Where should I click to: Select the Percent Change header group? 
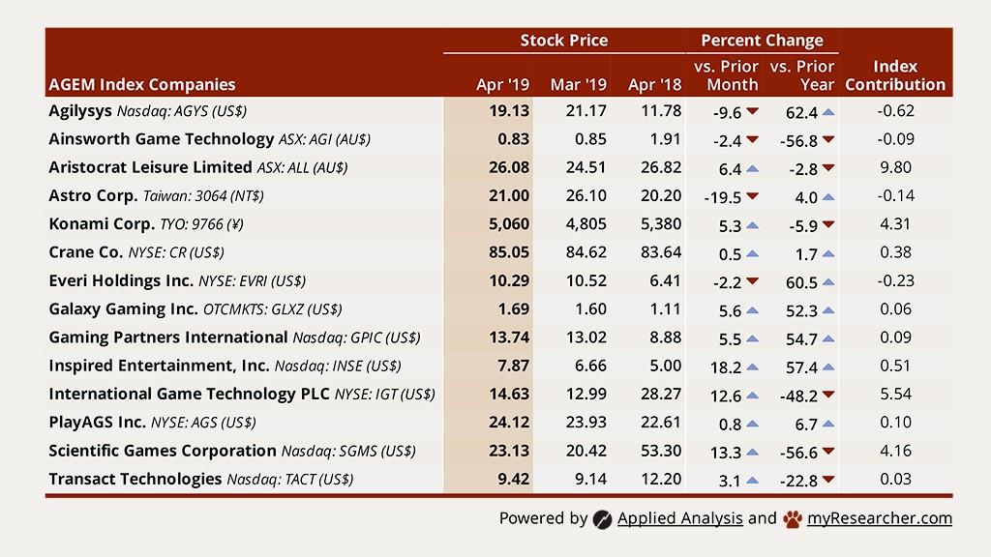coord(762,41)
